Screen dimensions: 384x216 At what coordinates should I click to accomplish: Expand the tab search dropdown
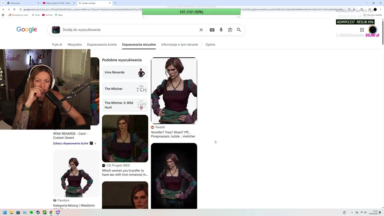[3, 3]
